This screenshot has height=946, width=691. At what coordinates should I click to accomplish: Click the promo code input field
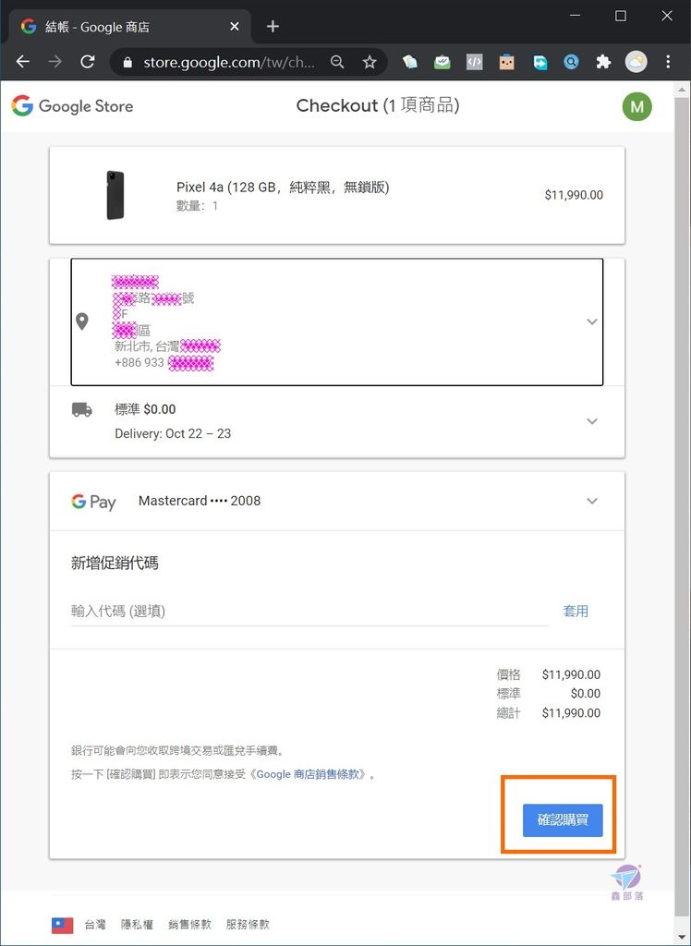[x=309, y=612]
